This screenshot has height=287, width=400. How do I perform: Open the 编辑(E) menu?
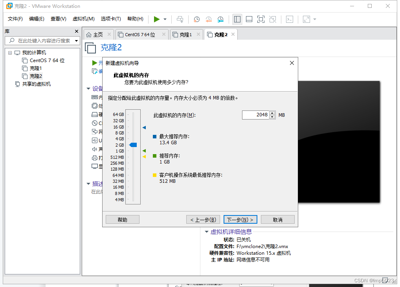(x=37, y=19)
